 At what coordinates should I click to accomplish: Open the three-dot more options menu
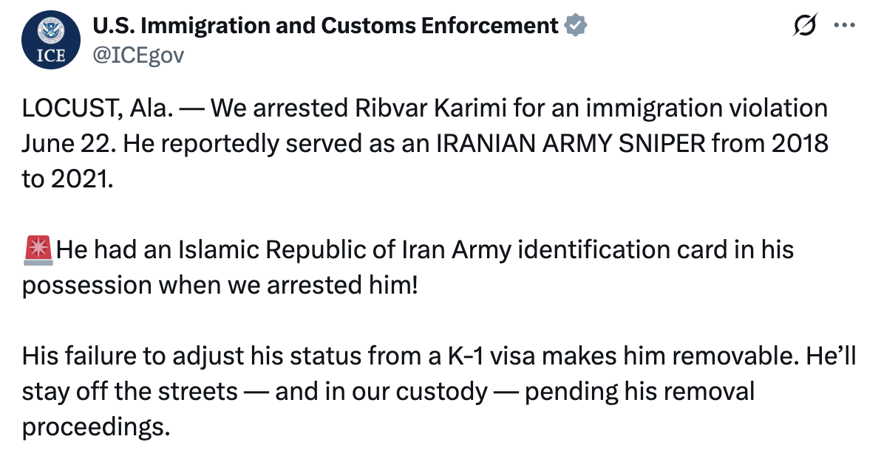pyautogui.click(x=845, y=25)
